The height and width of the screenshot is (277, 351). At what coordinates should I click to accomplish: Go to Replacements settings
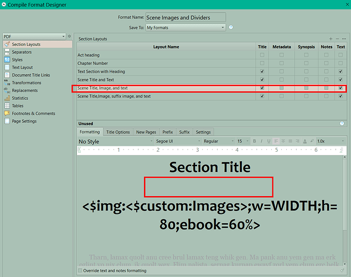pyautogui.click(x=24, y=90)
